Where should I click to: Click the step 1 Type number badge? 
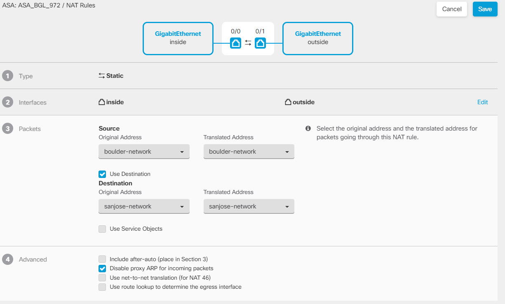click(x=7, y=76)
